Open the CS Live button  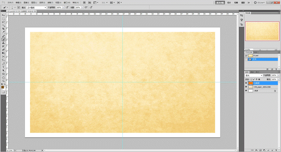tap(259, 3)
